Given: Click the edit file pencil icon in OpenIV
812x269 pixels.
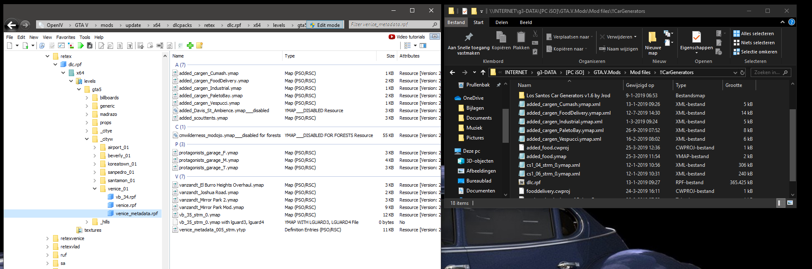Looking at the screenshot, I should (x=101, y=46).
